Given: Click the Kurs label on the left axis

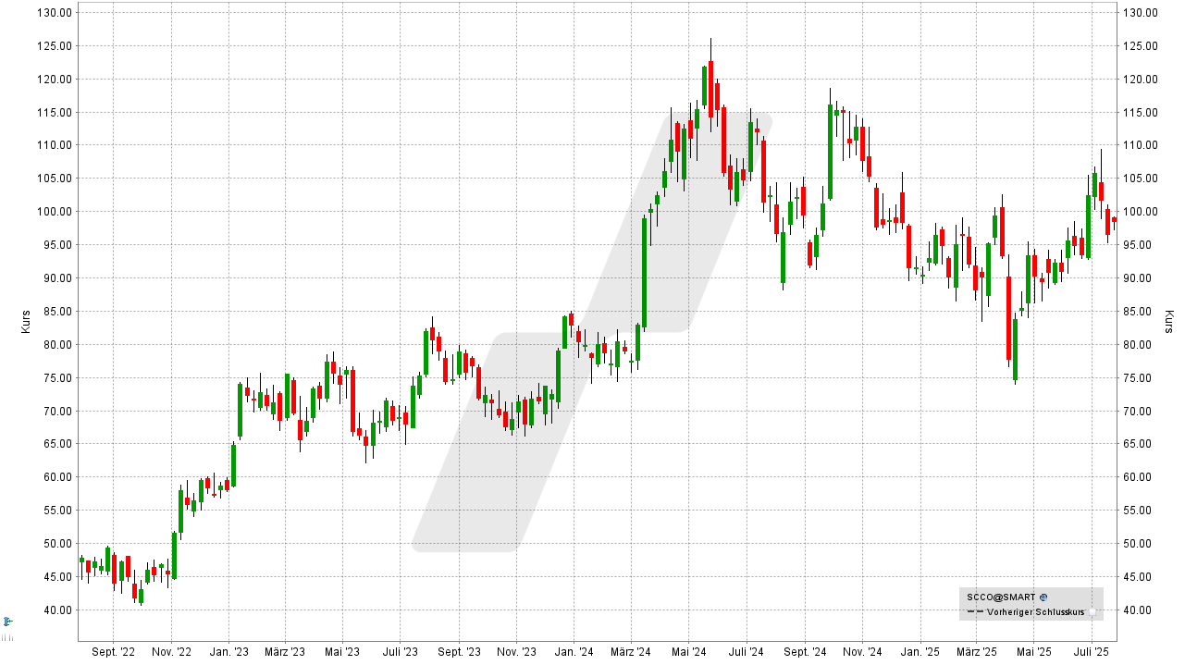Looking at the screenshot, I should 26,322.
